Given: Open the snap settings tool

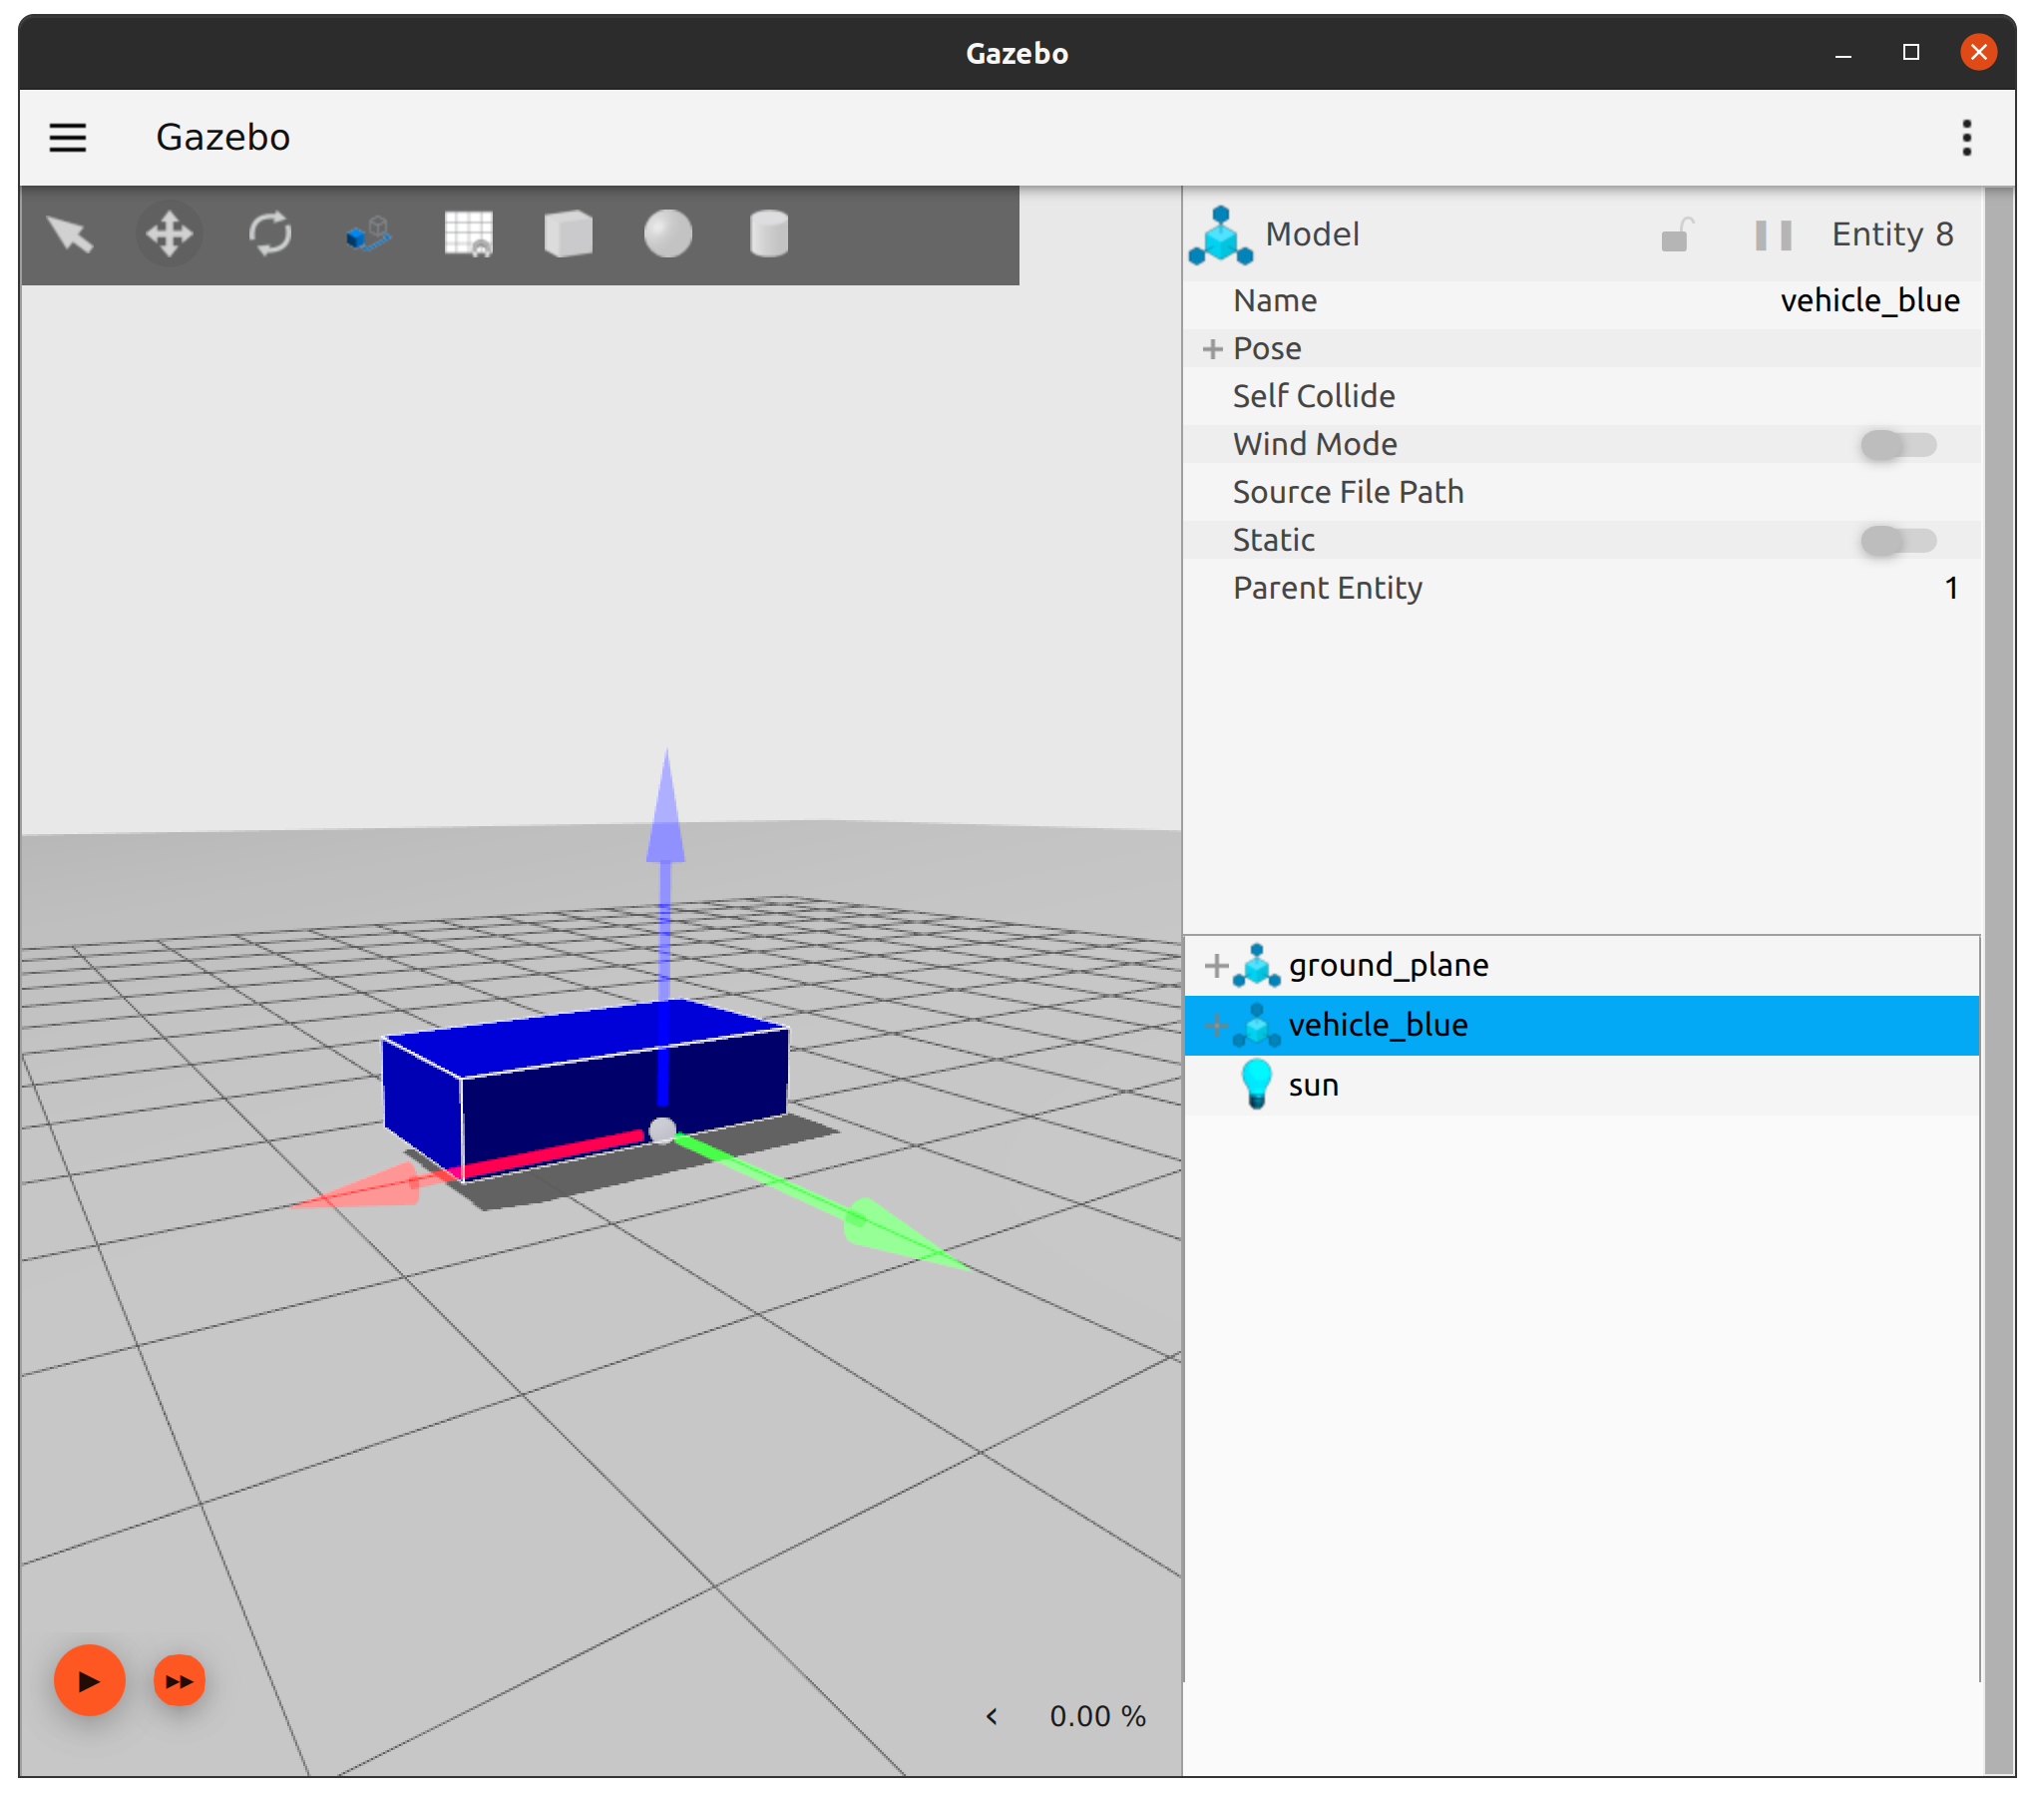Looking at the screenshot, I should coord(369,235).
